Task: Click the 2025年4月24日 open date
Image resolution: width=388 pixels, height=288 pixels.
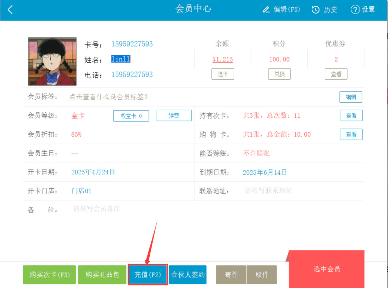Action: (93, 172)
